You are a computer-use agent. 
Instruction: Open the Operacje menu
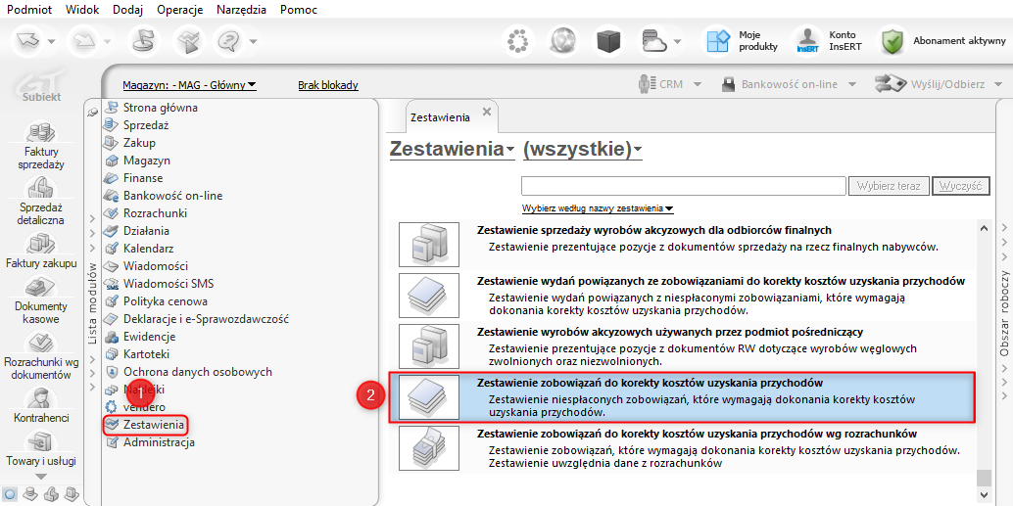(179, 10)
